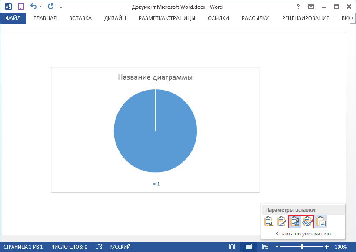Click the Undo arrow icon

pyautogui.click(x=33, y=7)
